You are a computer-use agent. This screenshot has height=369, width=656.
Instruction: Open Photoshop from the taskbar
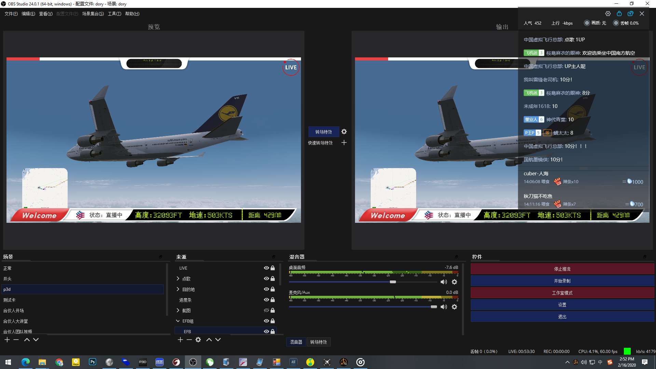tap(93, 362)
